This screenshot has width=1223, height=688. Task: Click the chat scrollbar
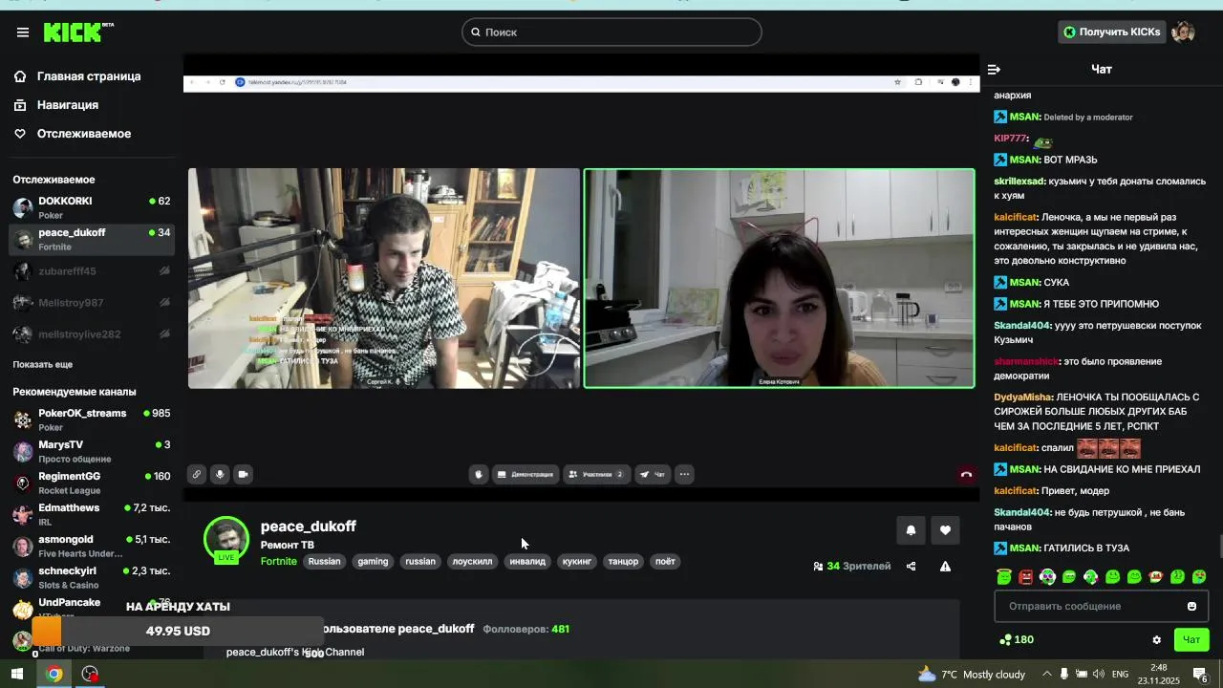click(x=1219, y=548)
